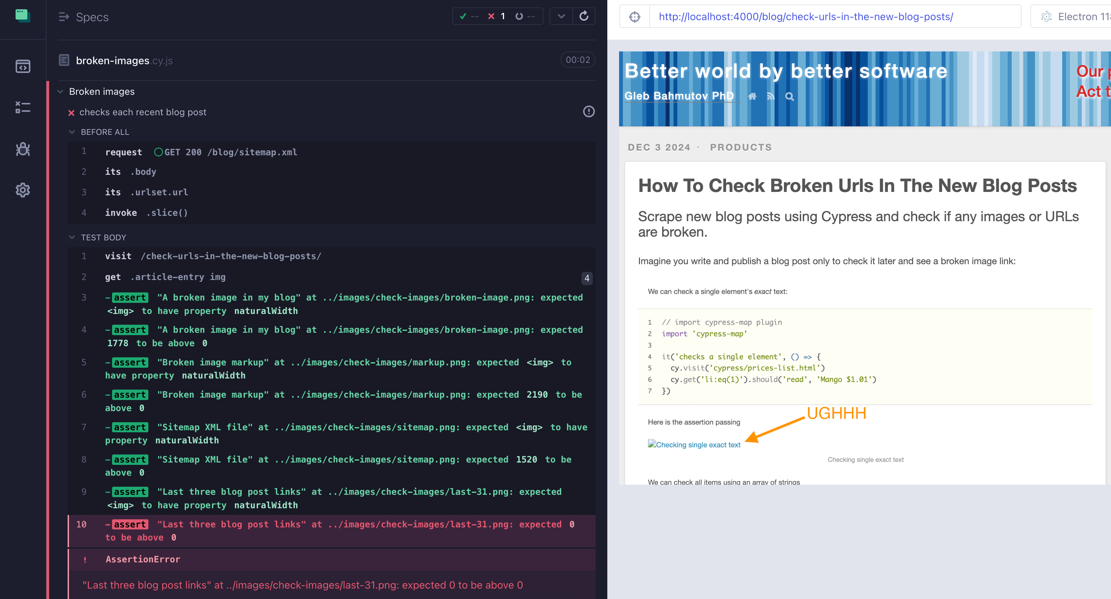Click the home icon on blog header

(752, 96)
